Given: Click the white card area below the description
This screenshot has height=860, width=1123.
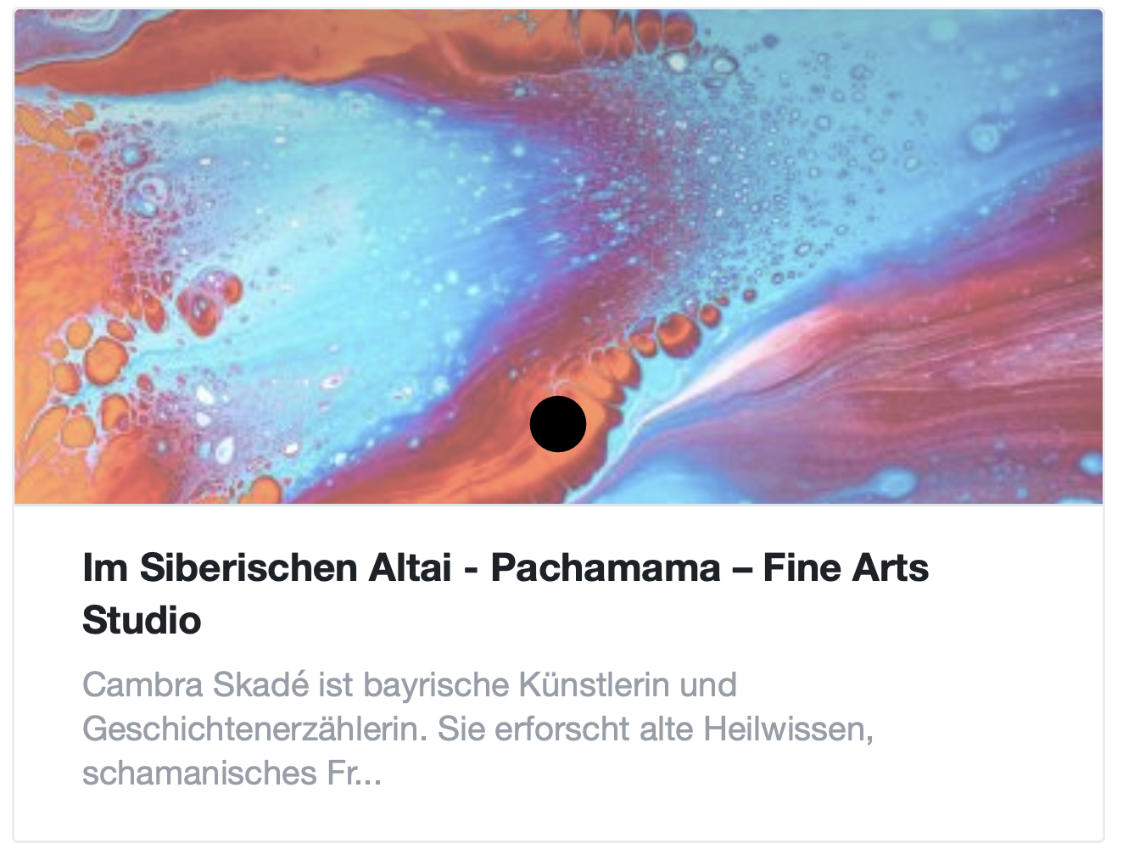Looking at the screenshot, I should 559,816.
